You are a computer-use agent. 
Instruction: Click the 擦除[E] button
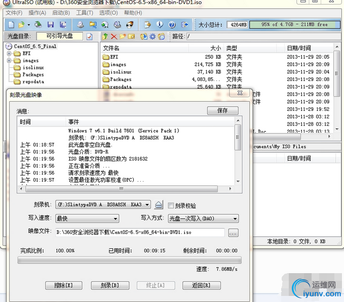(x=64, y=286)
